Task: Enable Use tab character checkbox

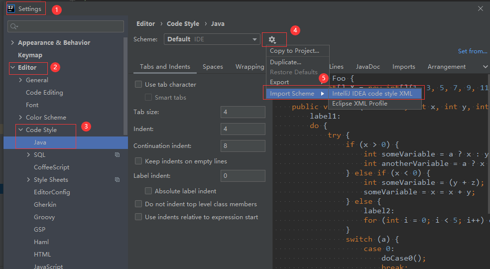Action: tap(138, 85)
